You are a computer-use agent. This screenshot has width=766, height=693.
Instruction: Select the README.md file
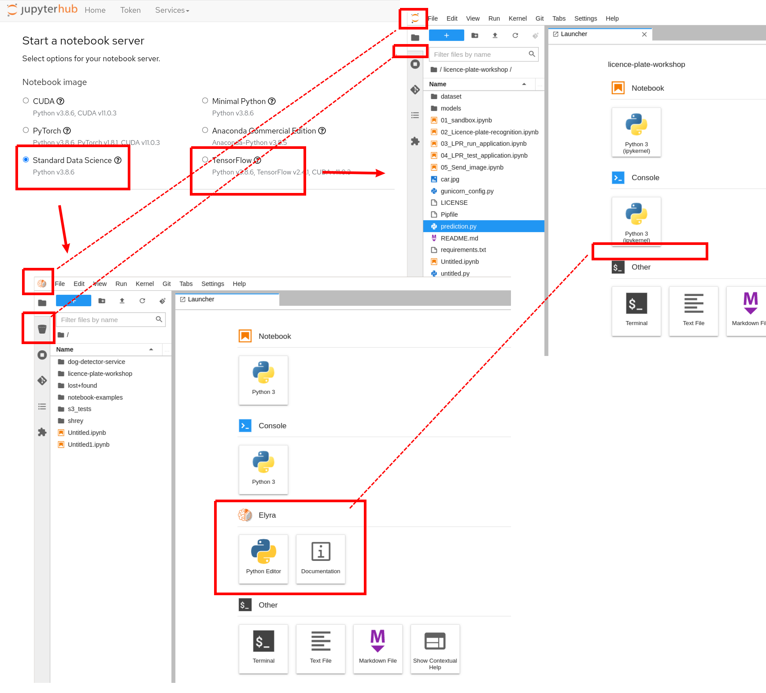click(484, 238)
